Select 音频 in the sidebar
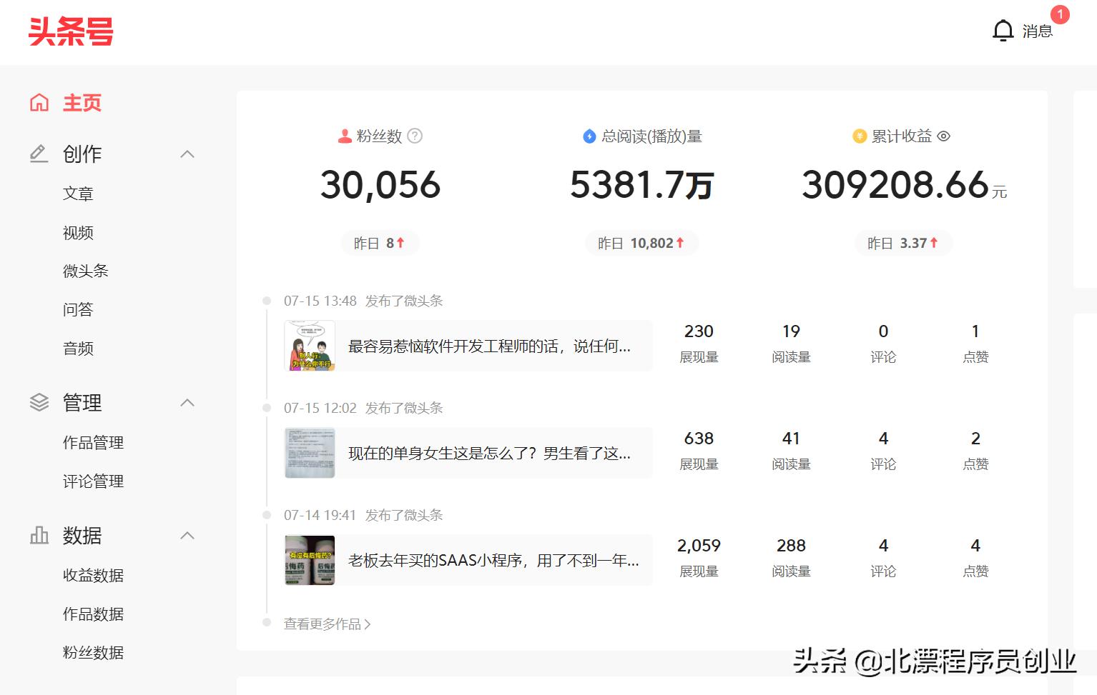The height and width of the screenshot is (695, 1097). [x=78, y=349]
